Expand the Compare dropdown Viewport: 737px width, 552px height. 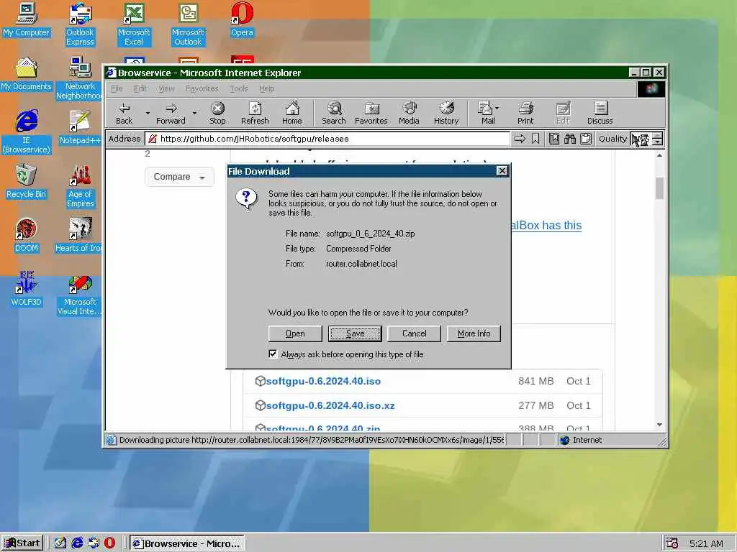179,177
